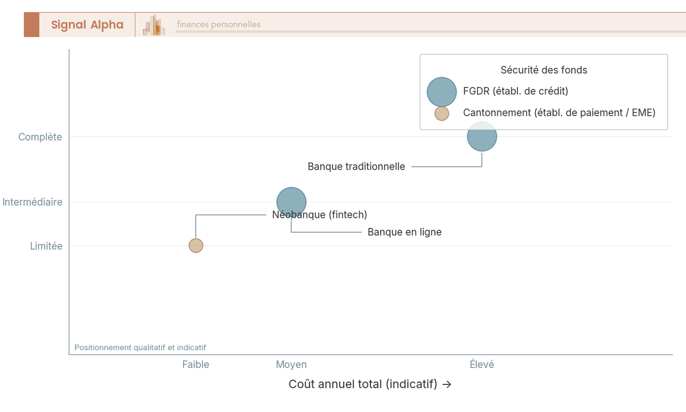The image size is (686, 412).
Task: Select the Néobanque small tan bubble
Action: (196, 246)
